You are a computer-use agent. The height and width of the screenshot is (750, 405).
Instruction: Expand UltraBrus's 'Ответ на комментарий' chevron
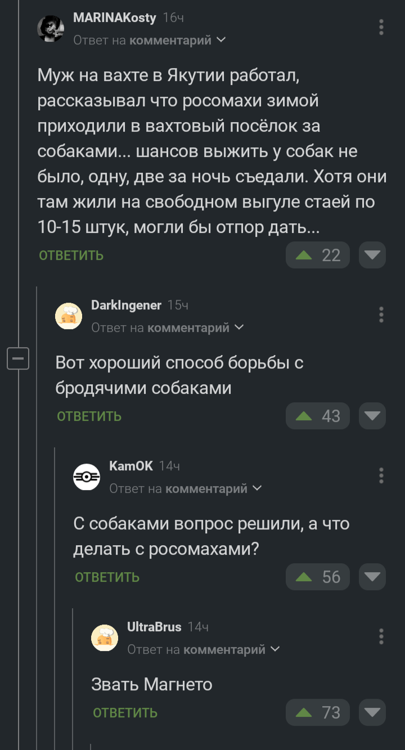point(275,649)
